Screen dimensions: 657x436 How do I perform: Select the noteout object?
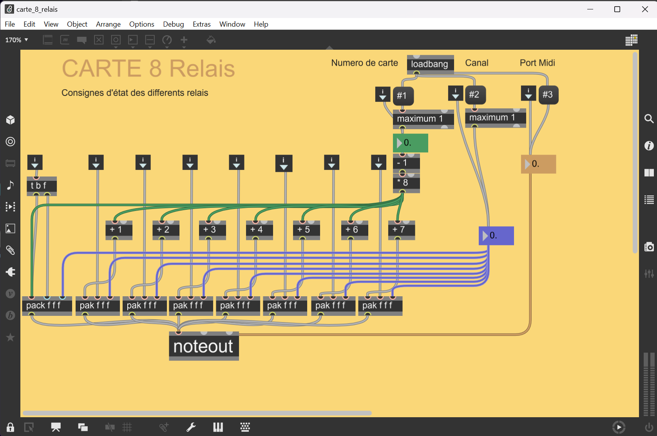click(204, 346)
